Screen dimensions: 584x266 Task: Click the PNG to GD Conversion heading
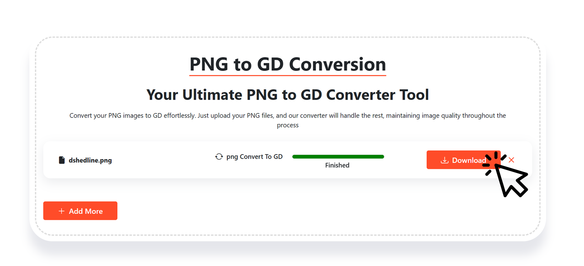coord(288,64)
